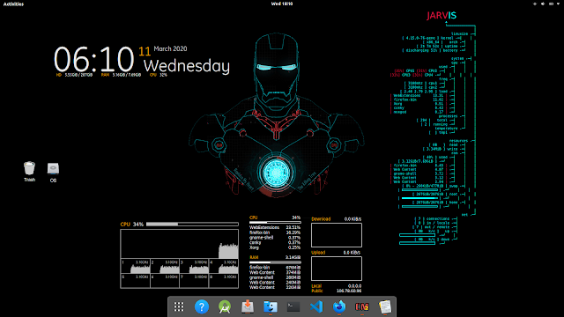564x317 pixels.
Task: Click the JARVIS title text
Action: click(442, 16)
